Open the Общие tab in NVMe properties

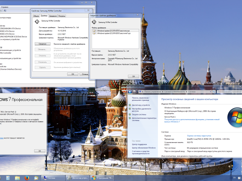36,16
